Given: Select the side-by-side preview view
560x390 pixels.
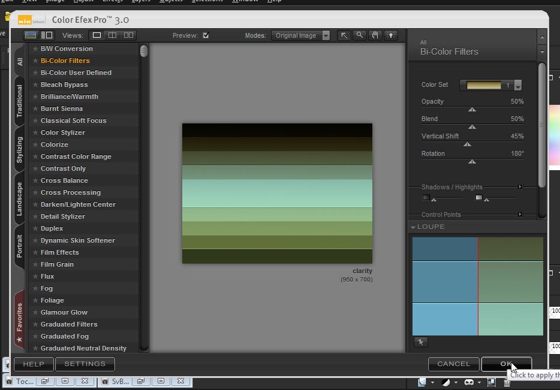Looking at the screenshot, I should 128,35.
